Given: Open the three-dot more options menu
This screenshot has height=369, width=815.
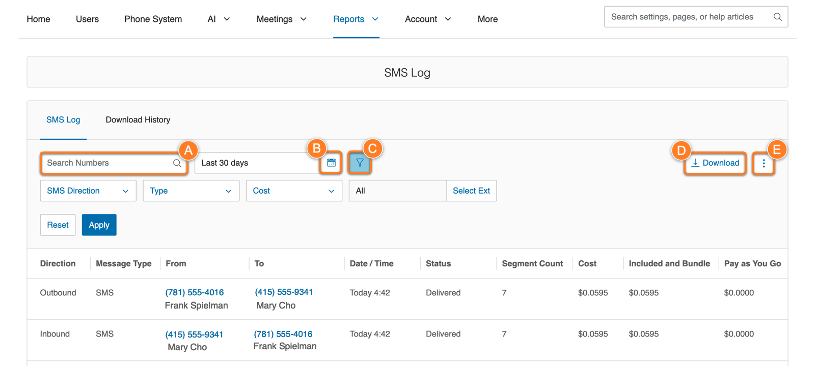Looking at the screenshot, I should [x=763, y=164].
